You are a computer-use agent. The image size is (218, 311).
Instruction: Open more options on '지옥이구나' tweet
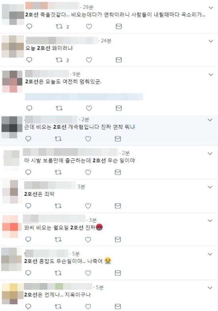point(210,288)
